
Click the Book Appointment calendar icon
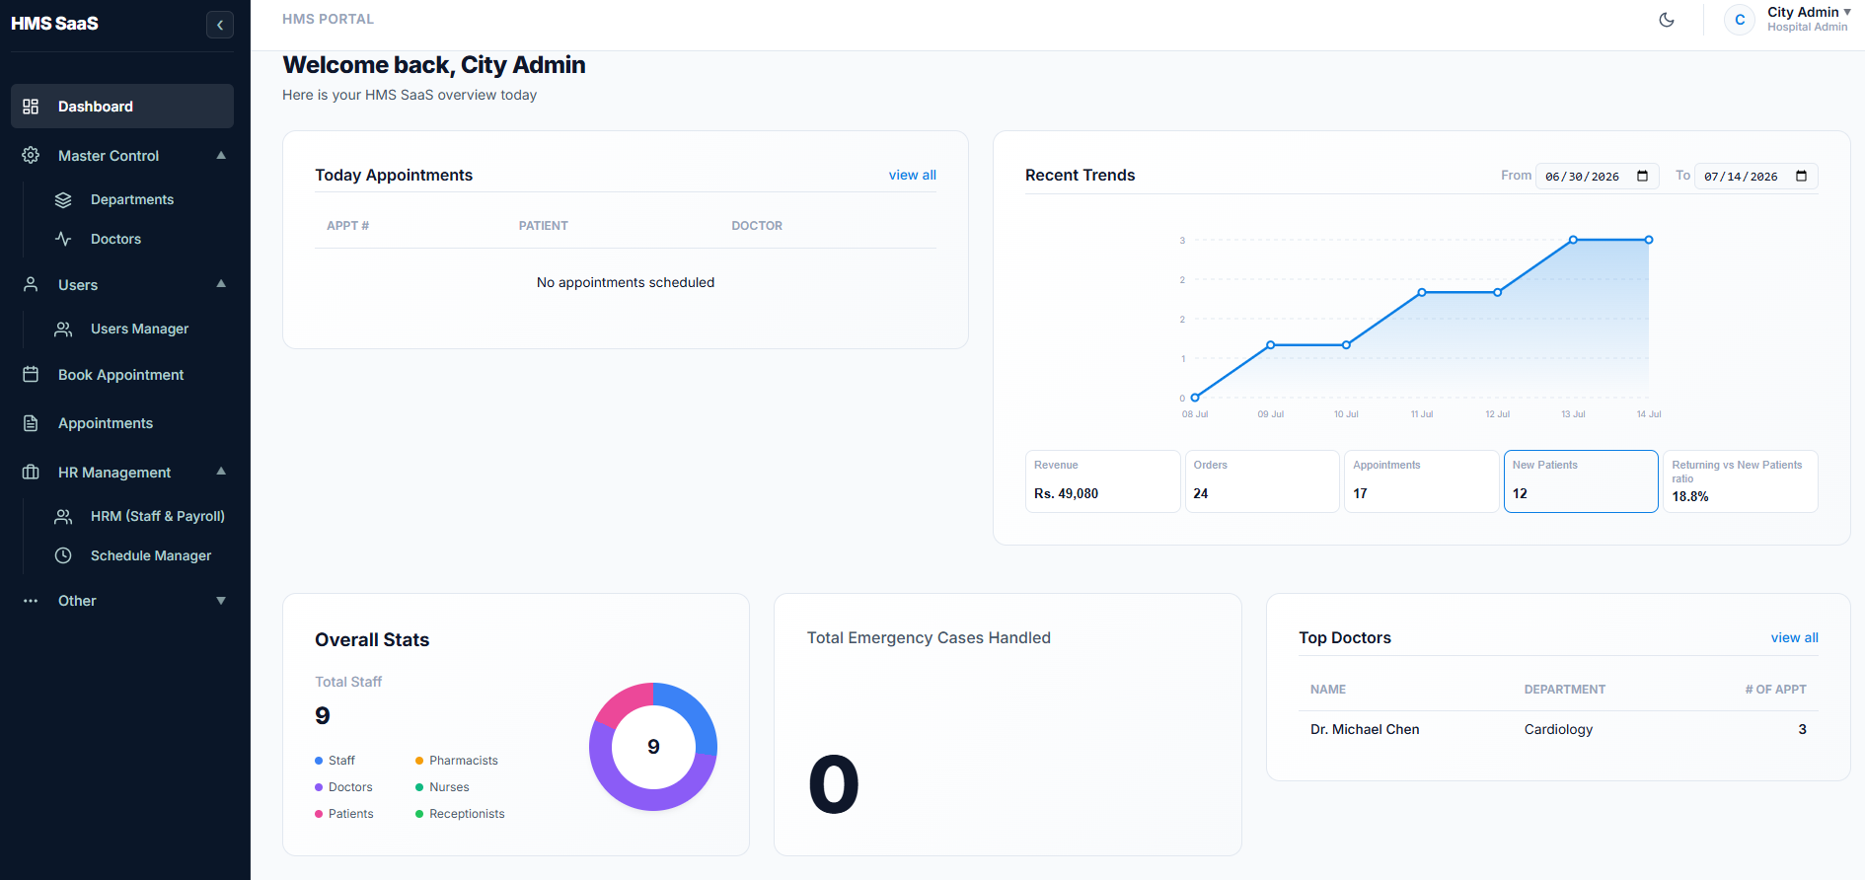(x=31, y=375)
